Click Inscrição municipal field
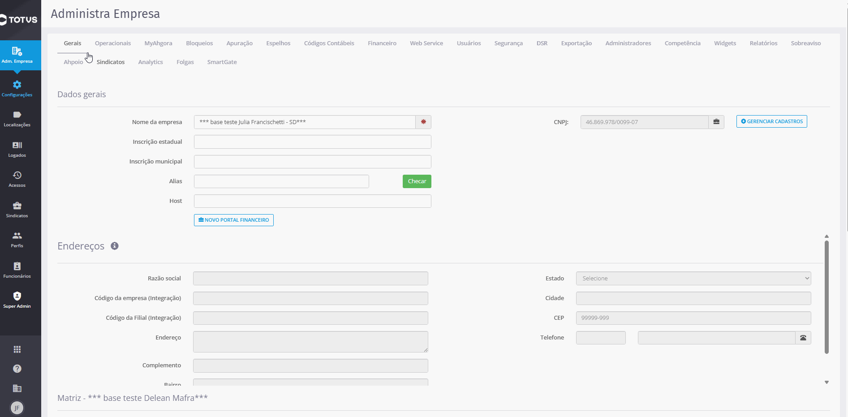This screenshot has height=417, width=848. point(313,162)
